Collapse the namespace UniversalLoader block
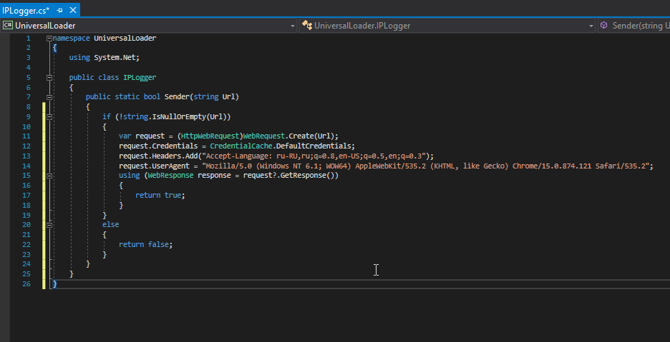Image resolution: width=670 pixels, height=342 pixels. pos(49,38)
